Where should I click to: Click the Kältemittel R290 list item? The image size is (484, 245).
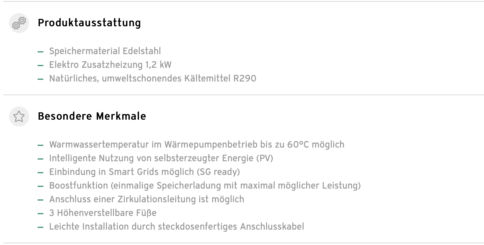pos(153,78)
